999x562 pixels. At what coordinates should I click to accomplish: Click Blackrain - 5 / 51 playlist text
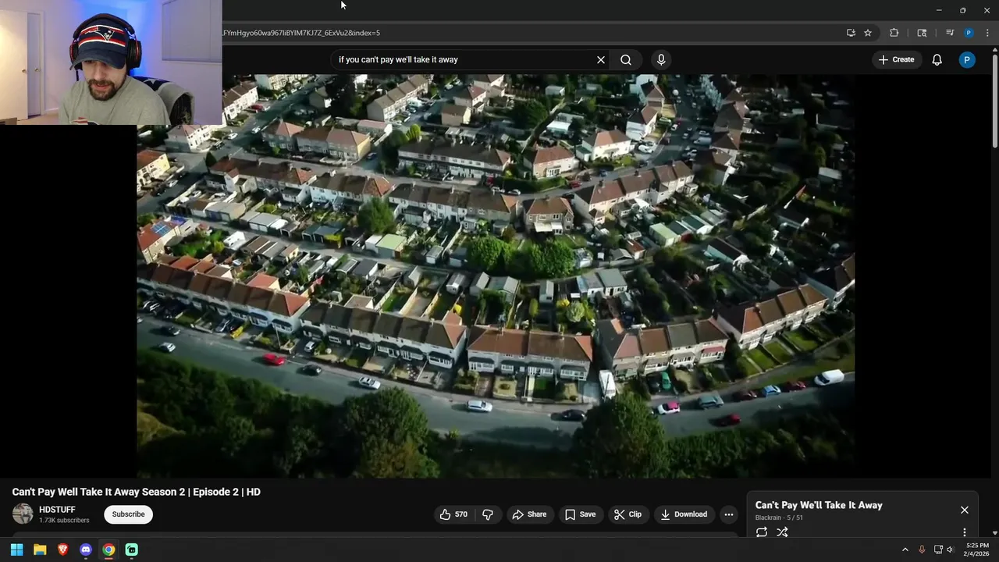click(779, 518)
